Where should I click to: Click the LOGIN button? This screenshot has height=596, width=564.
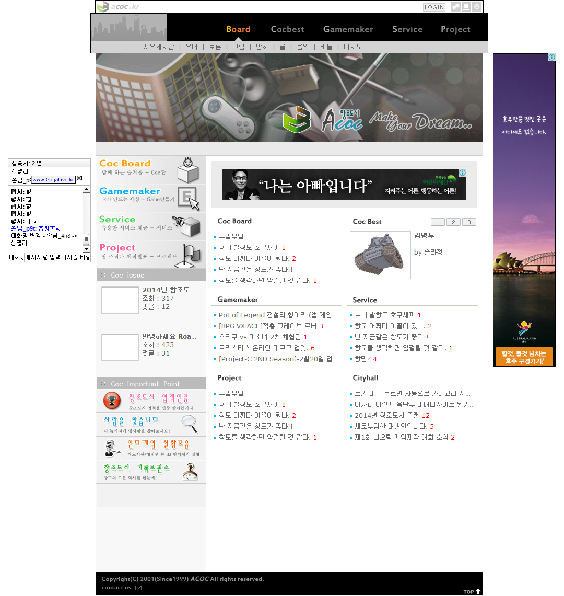434,7
